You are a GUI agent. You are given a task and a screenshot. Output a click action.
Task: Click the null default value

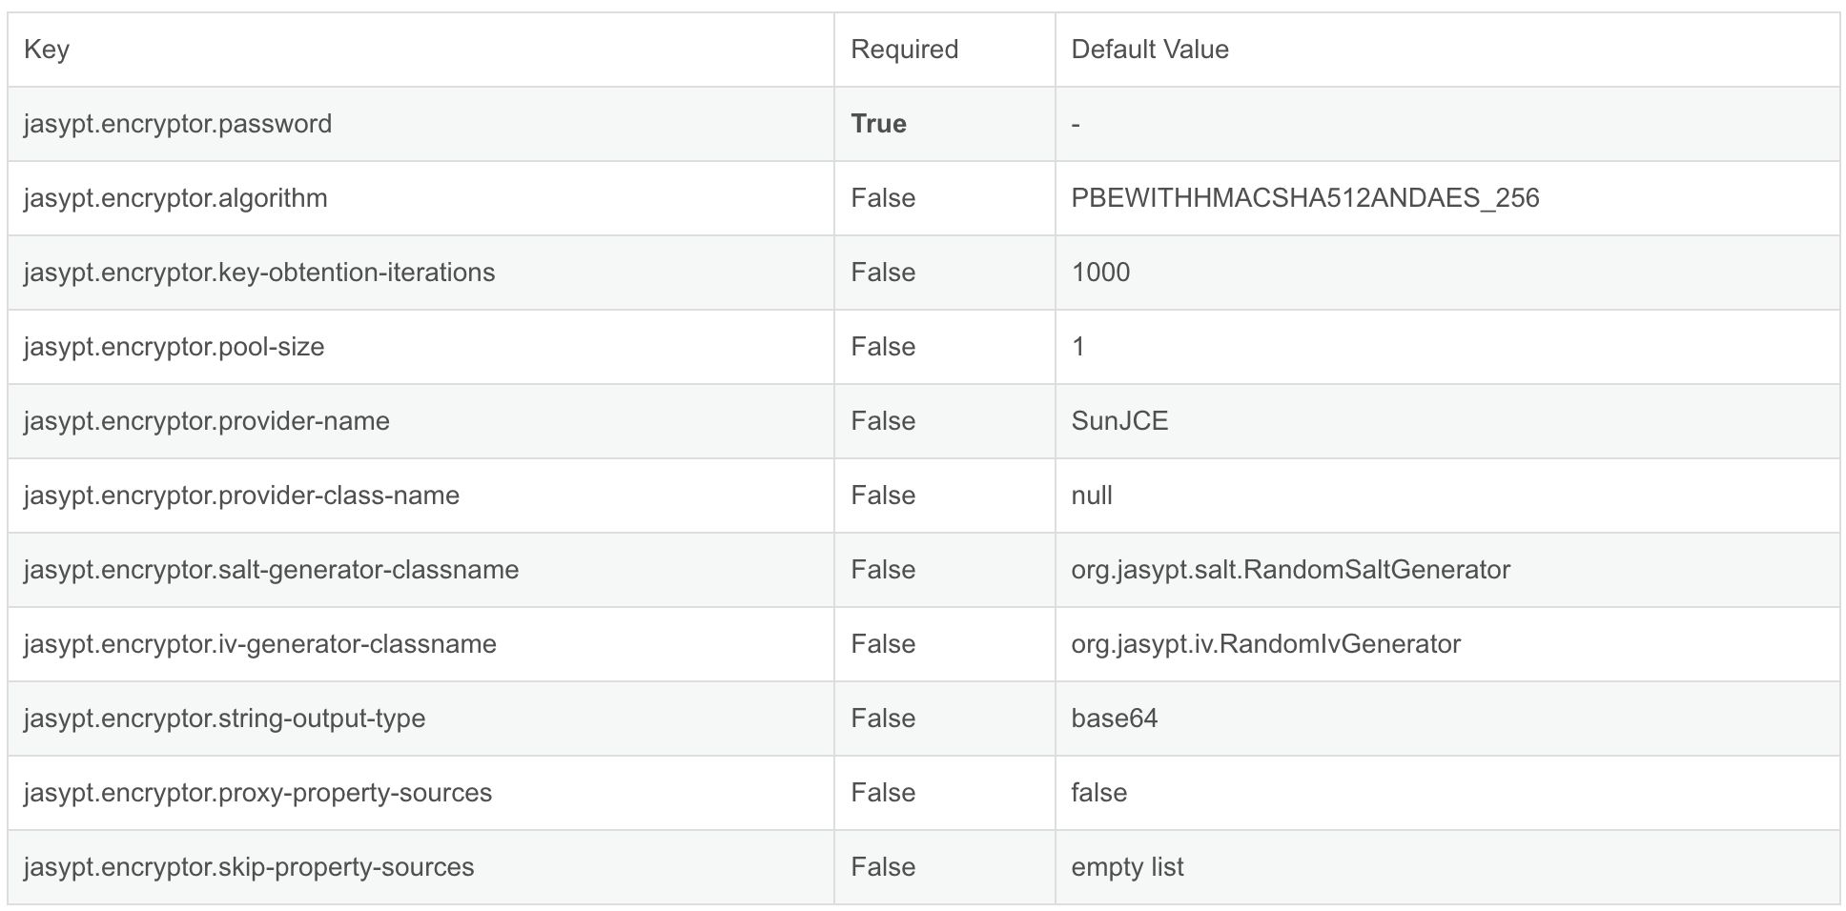[x=1092, y=496]
